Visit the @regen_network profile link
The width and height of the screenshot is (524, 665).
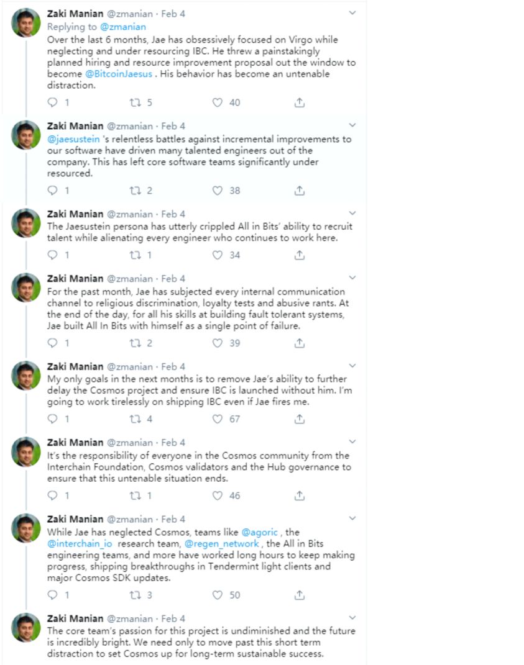222,544
